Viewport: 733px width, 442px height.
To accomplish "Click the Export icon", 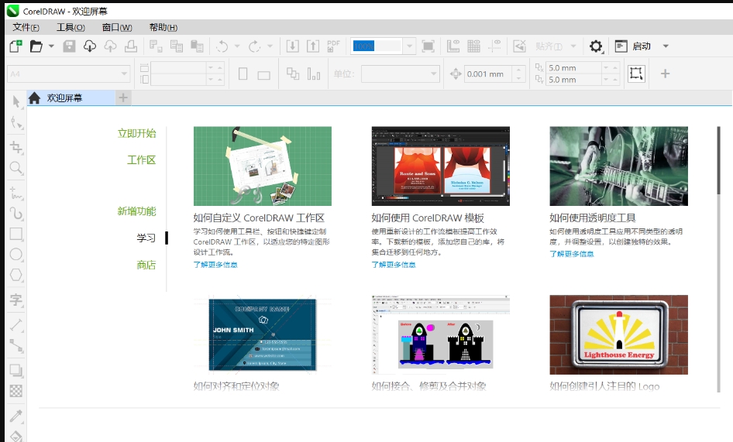I will 313,46.
